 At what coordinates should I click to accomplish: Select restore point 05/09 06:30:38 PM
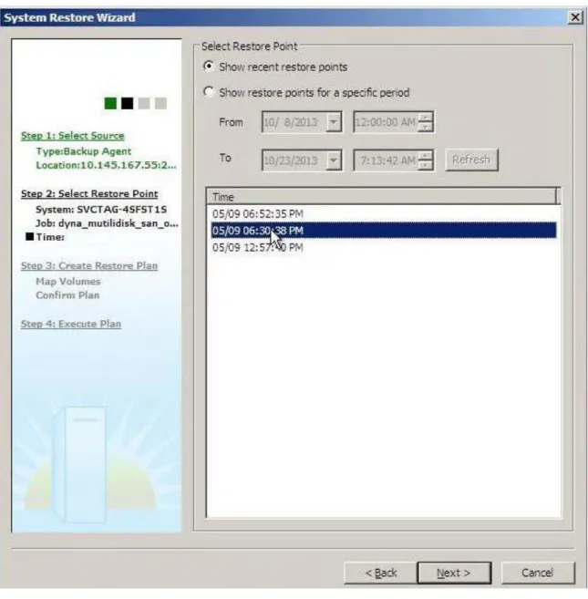point(384,231)
